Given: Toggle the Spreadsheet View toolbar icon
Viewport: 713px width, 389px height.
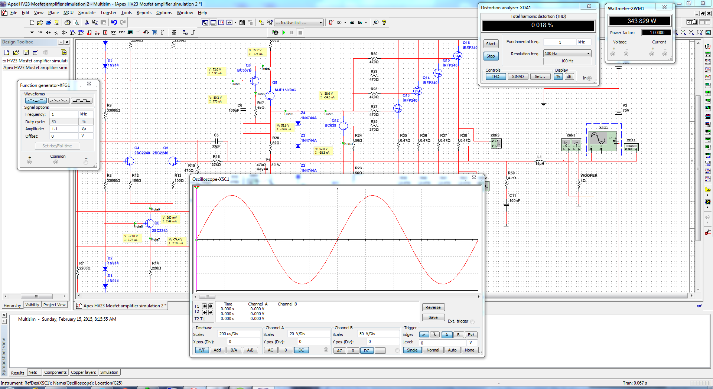Looking at the screenshot, I should 213,22.
